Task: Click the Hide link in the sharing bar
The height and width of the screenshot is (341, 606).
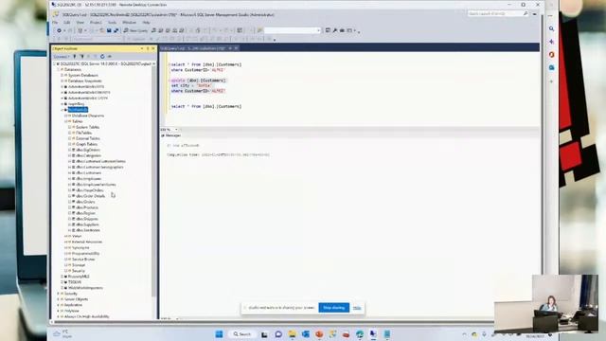Action: click(x=357, y=308)
